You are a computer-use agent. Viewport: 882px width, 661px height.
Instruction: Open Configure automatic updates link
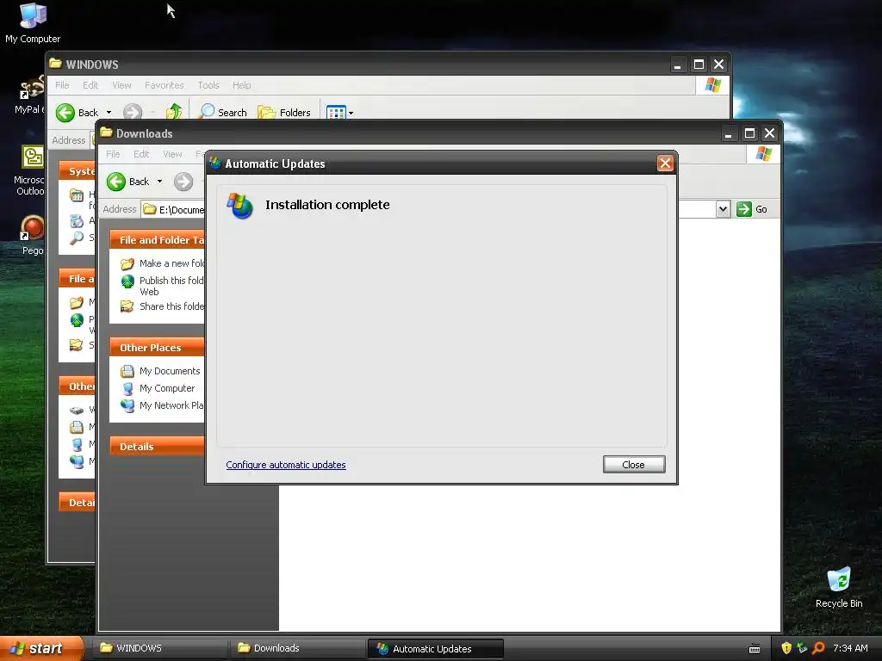tap(286, 465)
